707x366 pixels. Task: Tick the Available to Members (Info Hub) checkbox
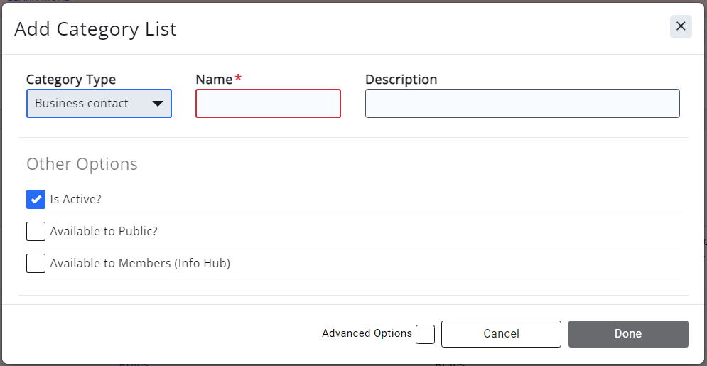(36, 264)
